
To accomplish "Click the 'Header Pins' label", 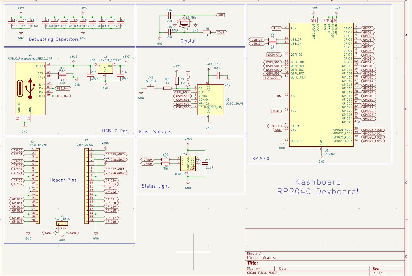I will (63, 180).
